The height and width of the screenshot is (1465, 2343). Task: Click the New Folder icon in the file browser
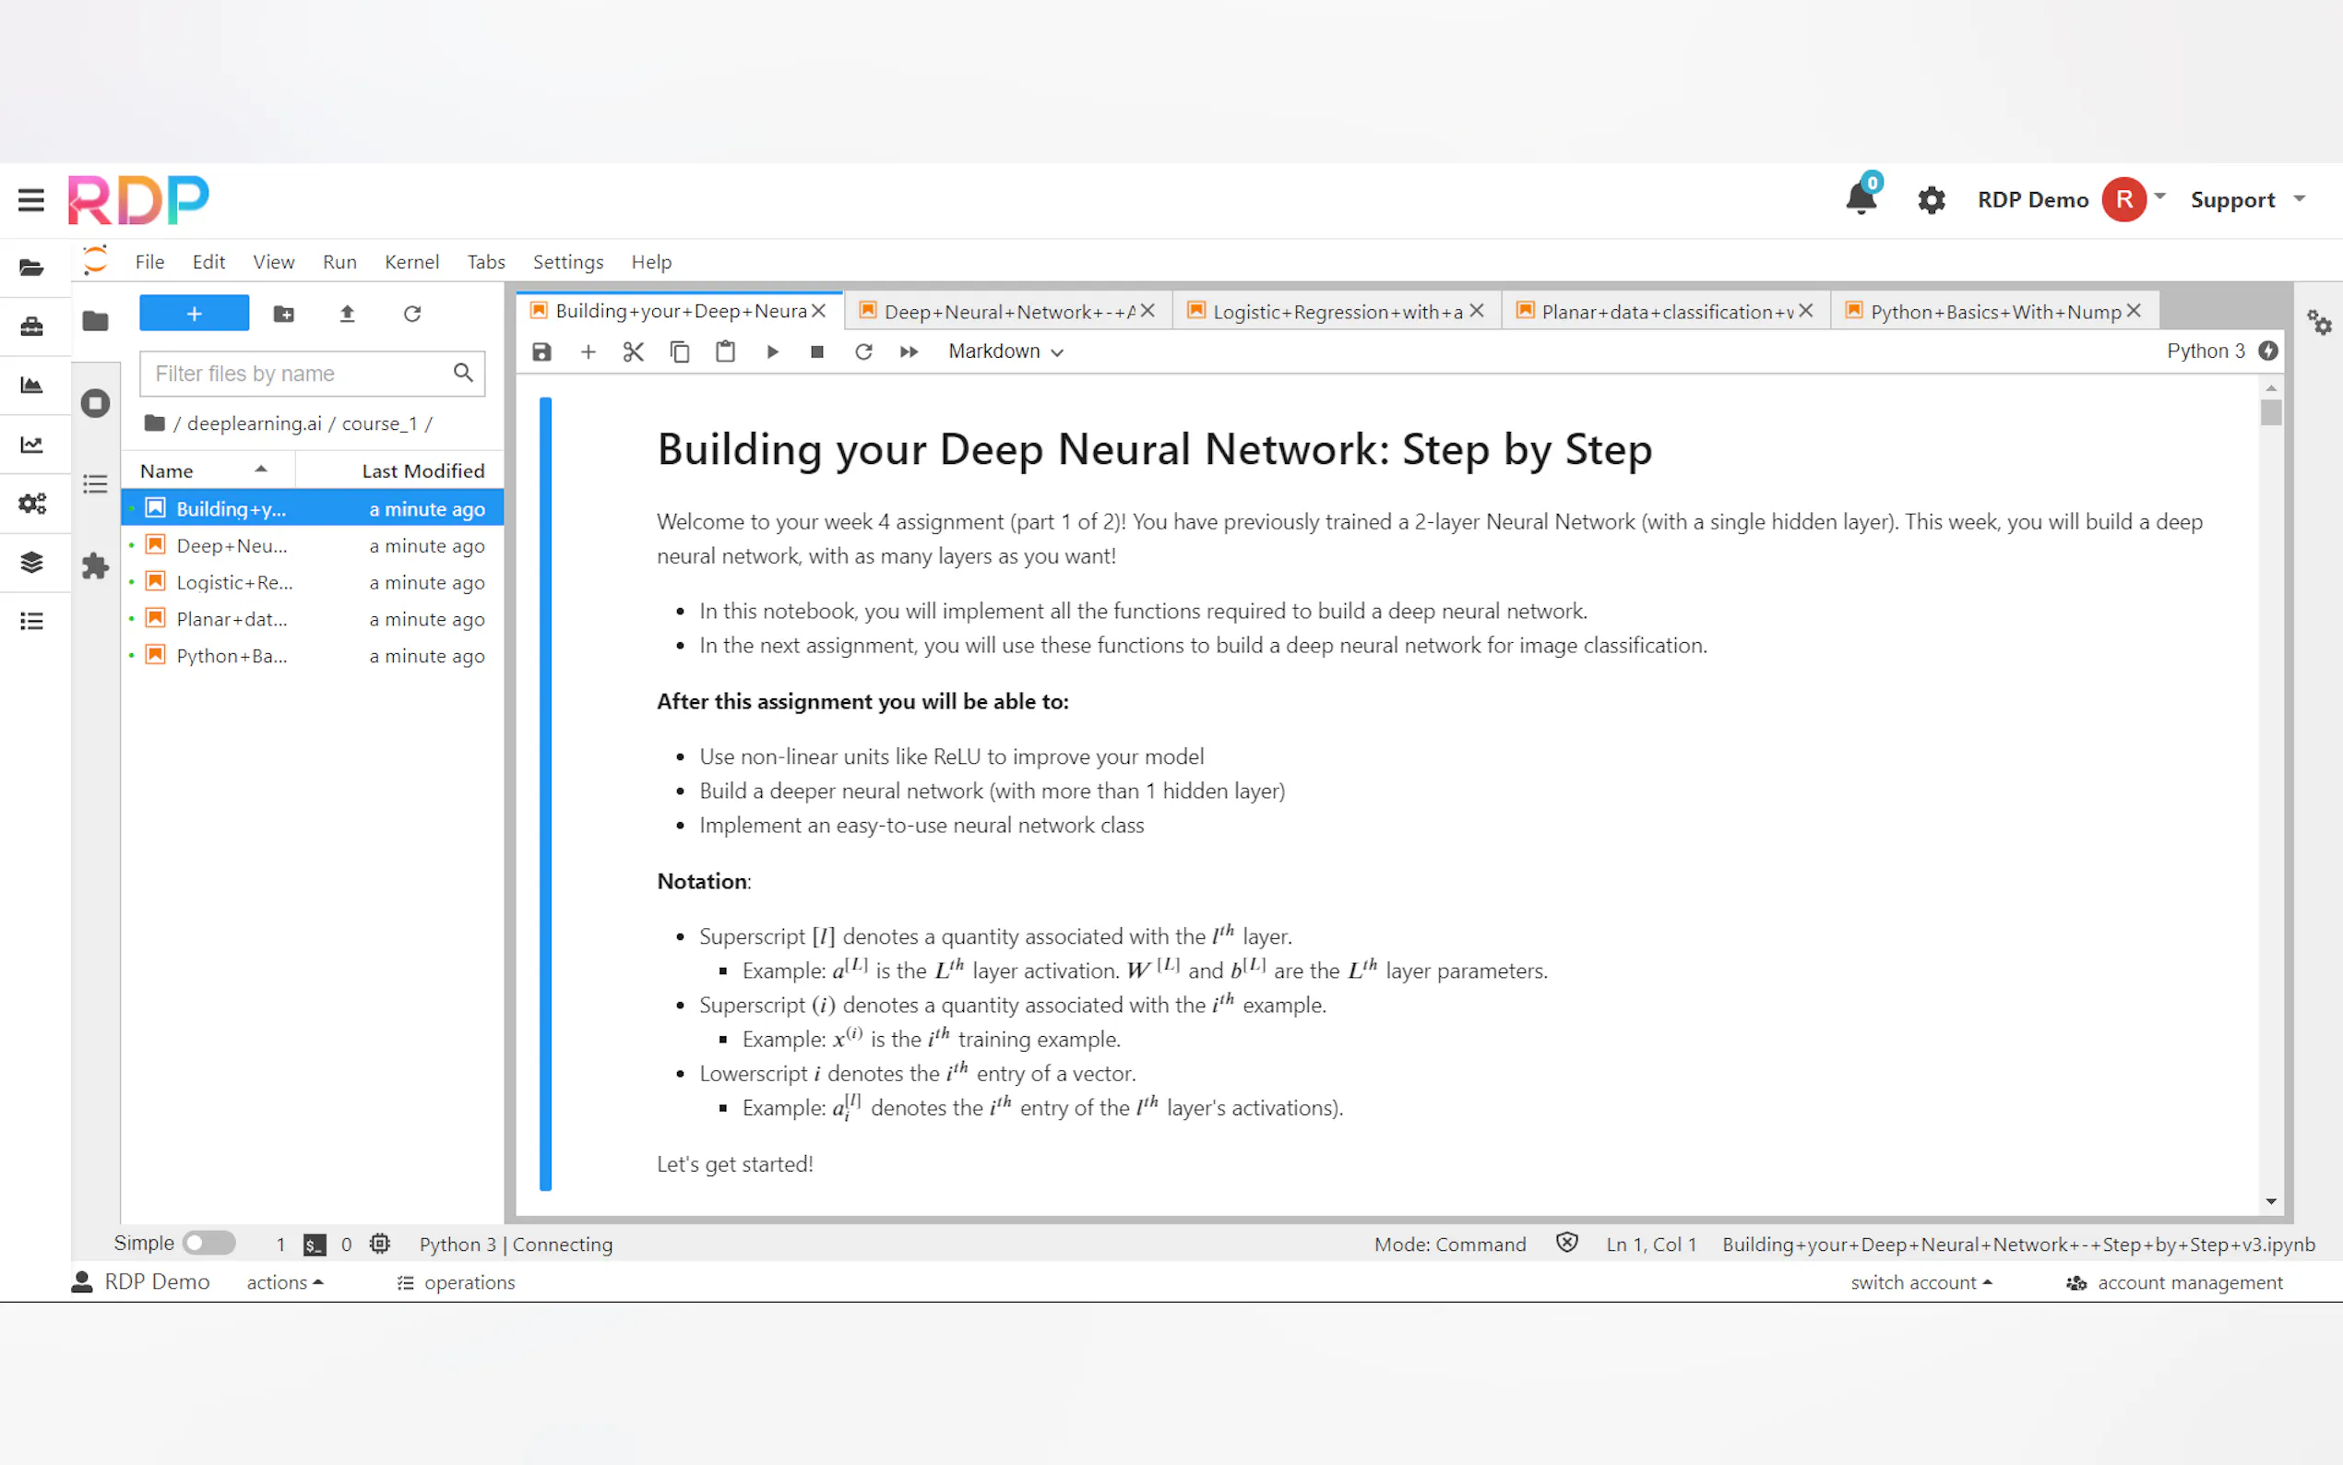[284, 314]
